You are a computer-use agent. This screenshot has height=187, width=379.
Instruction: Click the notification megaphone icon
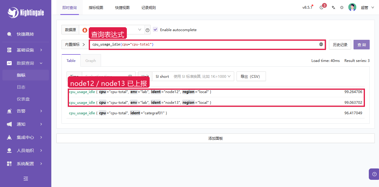[10, 124]
